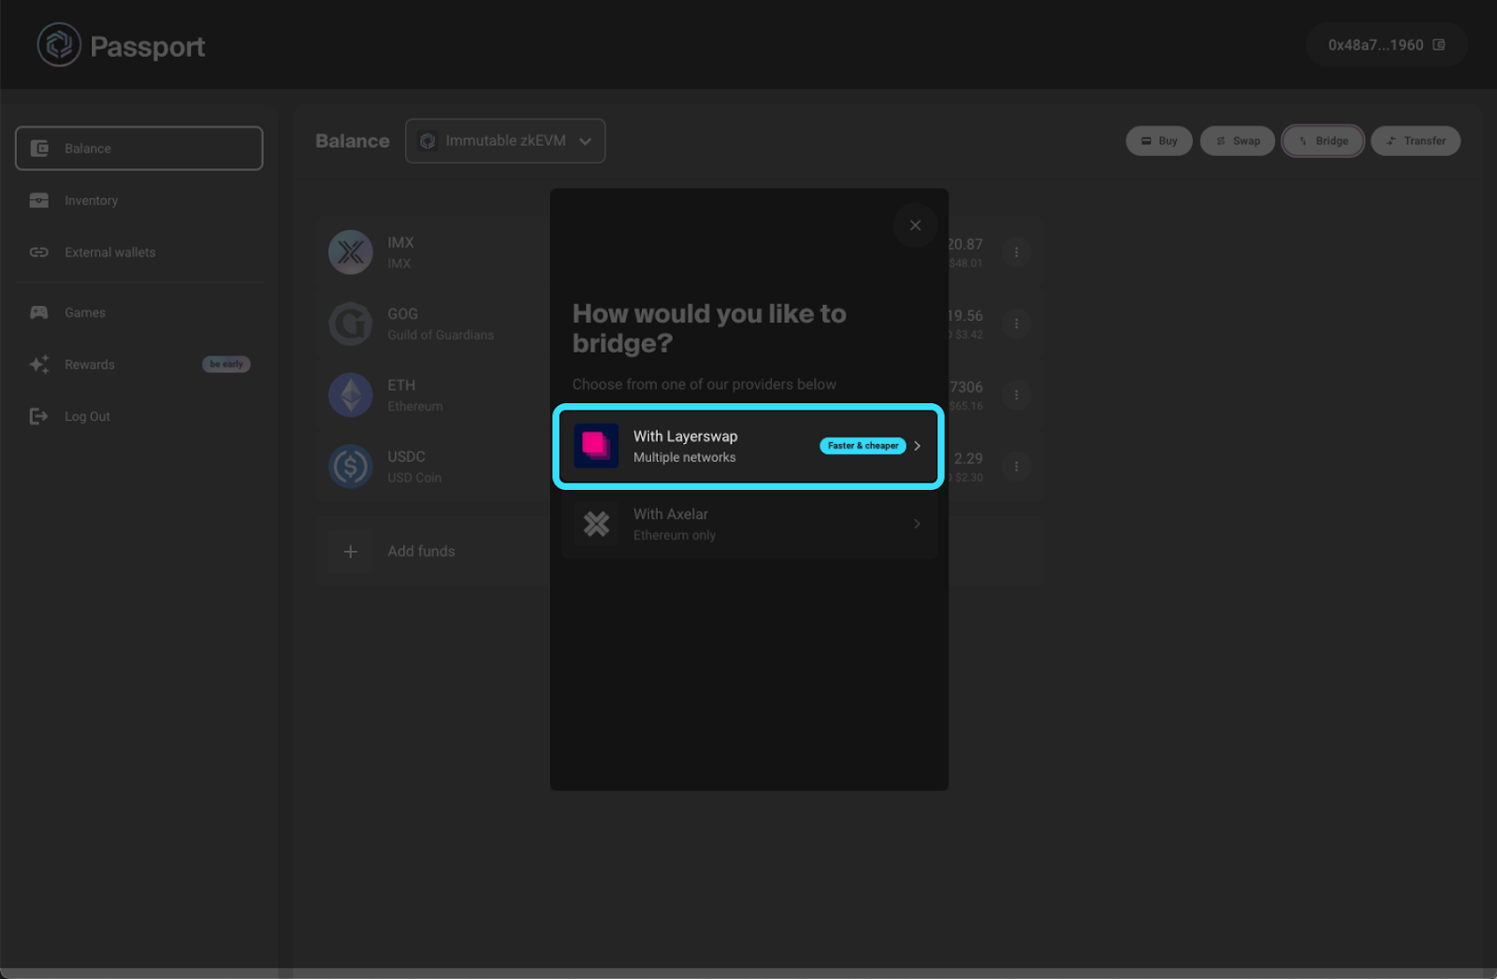Click the Transfer button

tap(1416, 141)
